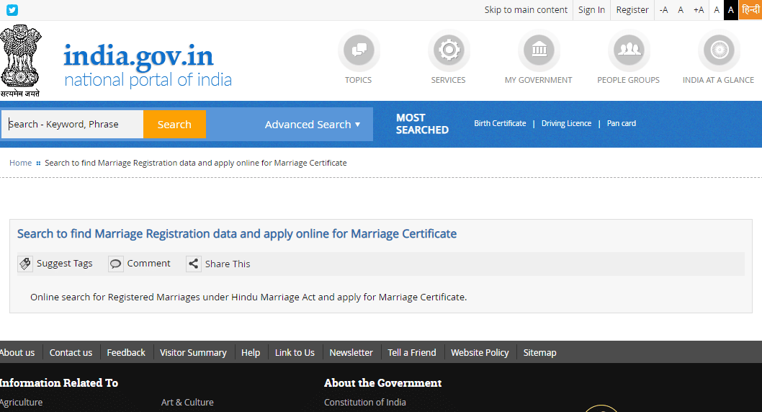Image resolution: width=762 pixels, height=412 pixels.
Task: Open Contact us footer menu item
Action: 71,353
